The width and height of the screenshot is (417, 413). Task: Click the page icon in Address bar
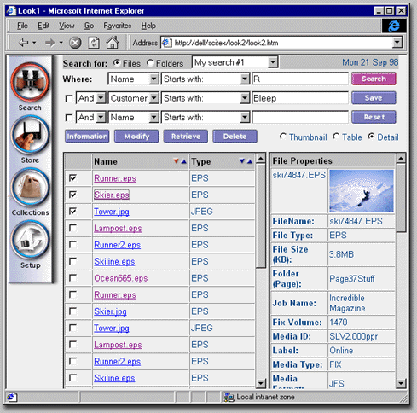(x=166, y=43)
